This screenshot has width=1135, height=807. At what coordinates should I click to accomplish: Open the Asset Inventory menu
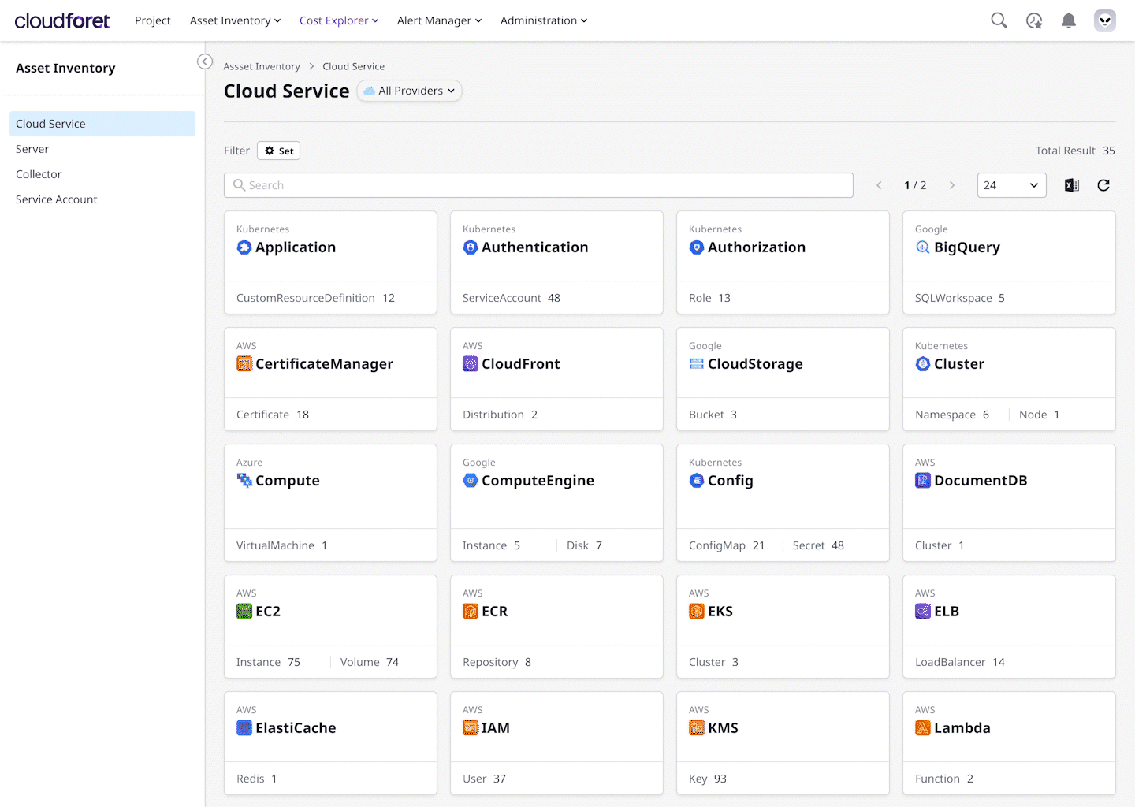point(235,20)
